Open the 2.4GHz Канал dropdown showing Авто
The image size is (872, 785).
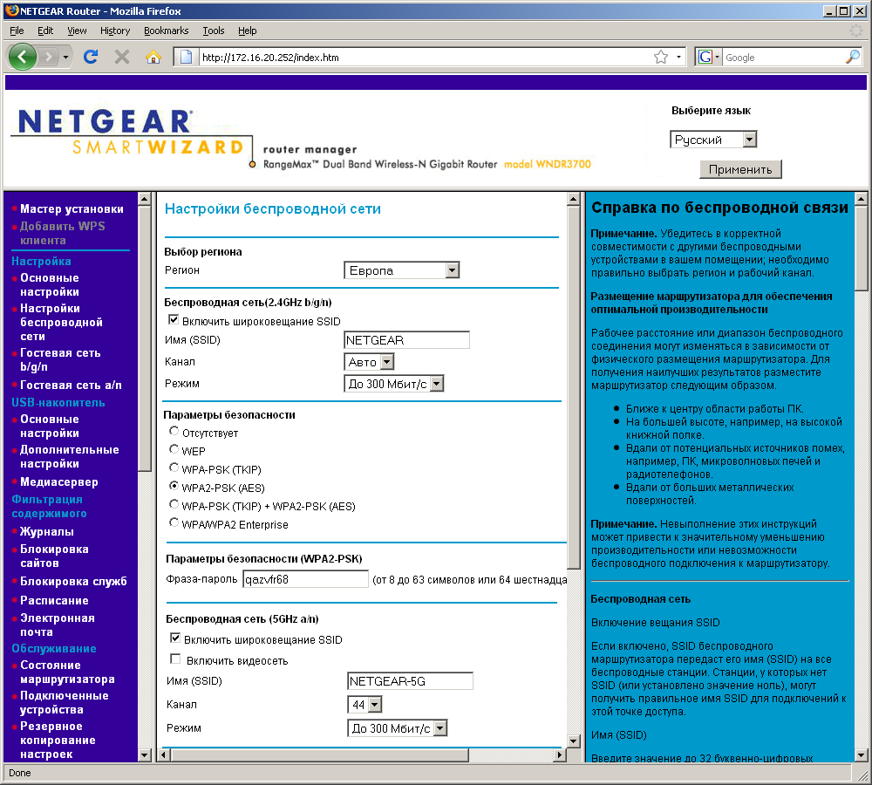(x=369, y=362)
